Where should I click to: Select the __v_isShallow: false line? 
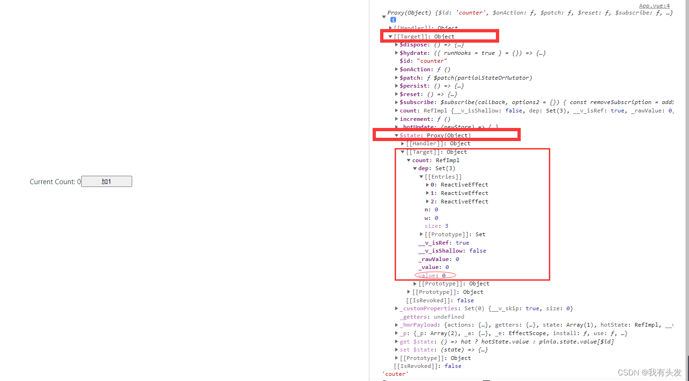452,251
